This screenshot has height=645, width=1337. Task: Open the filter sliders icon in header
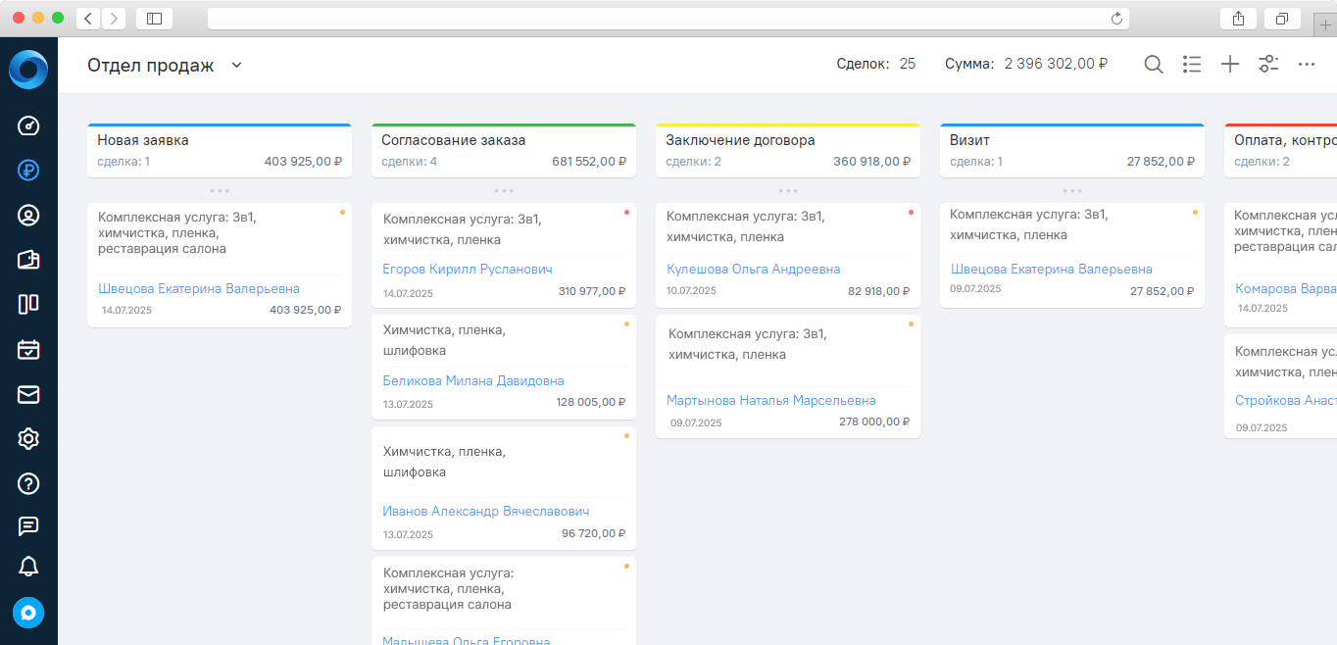(1268, 65)
